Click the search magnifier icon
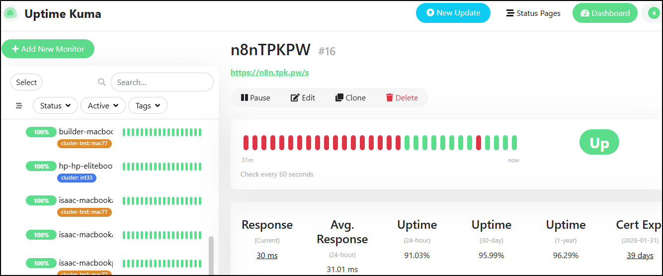 coord(102,83)
